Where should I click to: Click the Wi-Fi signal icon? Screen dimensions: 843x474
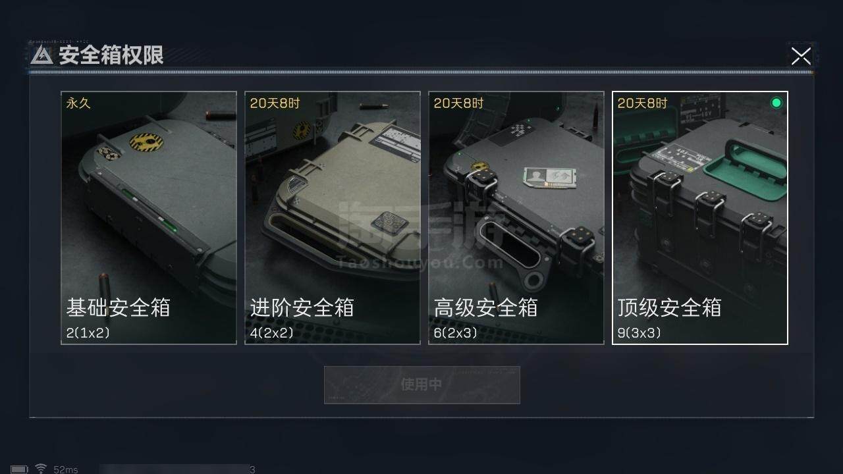[41, 469]
